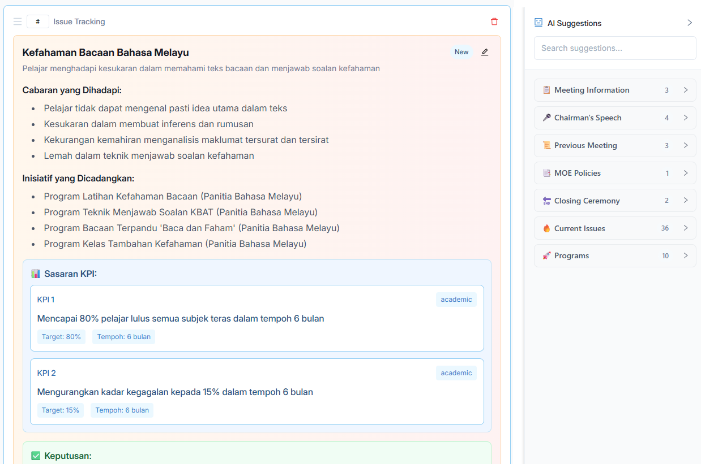This screenshot has width=701, height=464.
Task: Click the Target: 80% chip
Action: [61, 336]
